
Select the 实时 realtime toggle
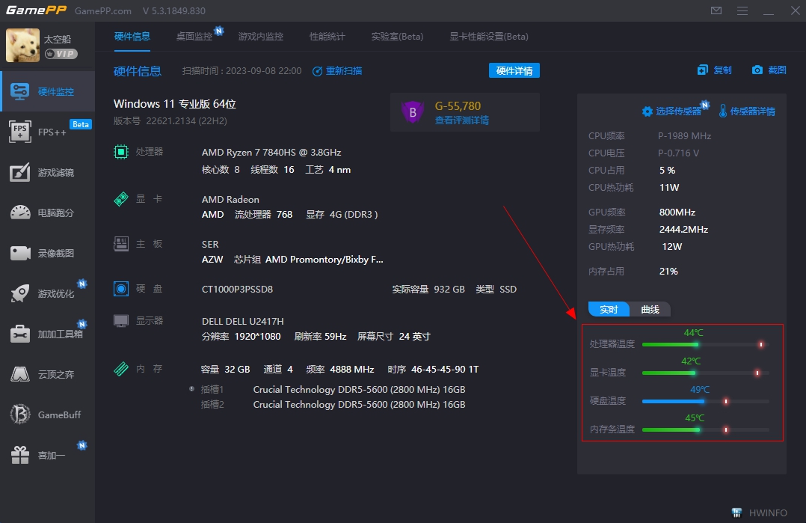click(x=609, y=309)
